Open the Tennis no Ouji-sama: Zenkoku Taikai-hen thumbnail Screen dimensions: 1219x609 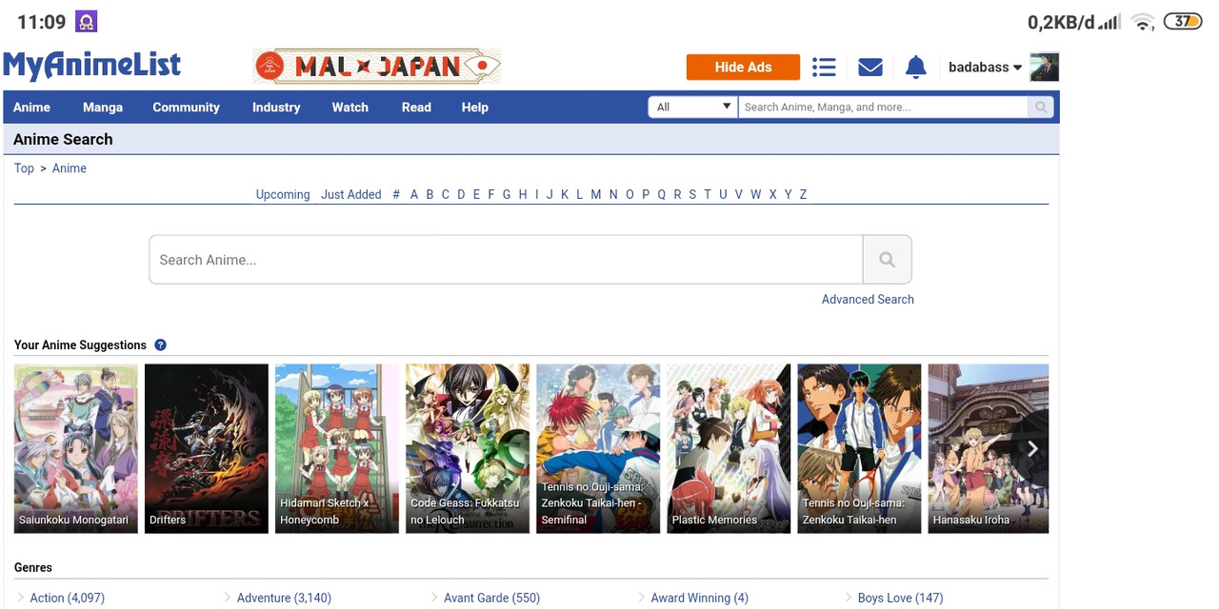click(x=859, y=448)
